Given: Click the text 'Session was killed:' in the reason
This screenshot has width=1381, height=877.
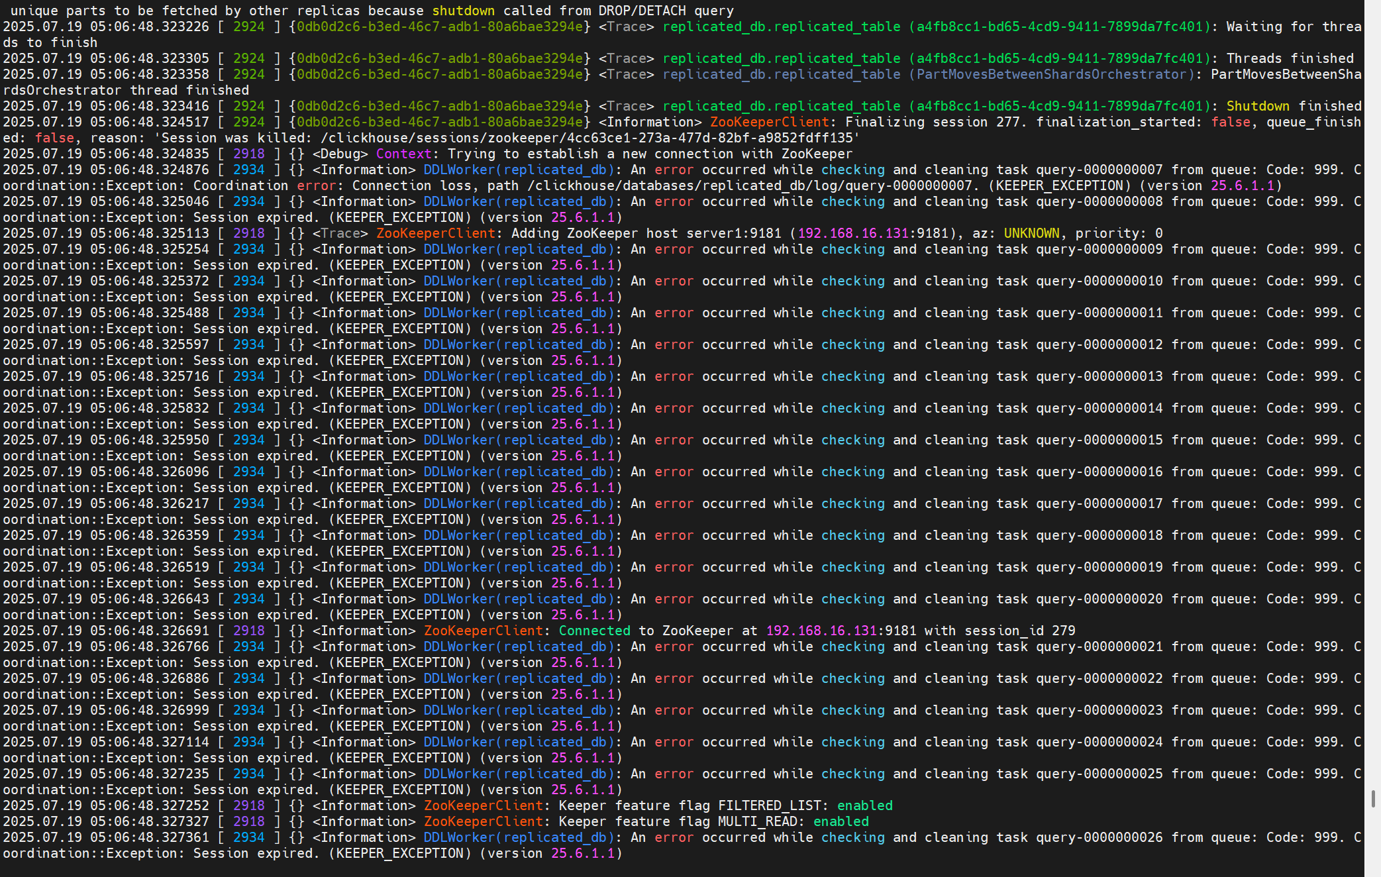Looking at the screenshot, I should coord(236,138).
